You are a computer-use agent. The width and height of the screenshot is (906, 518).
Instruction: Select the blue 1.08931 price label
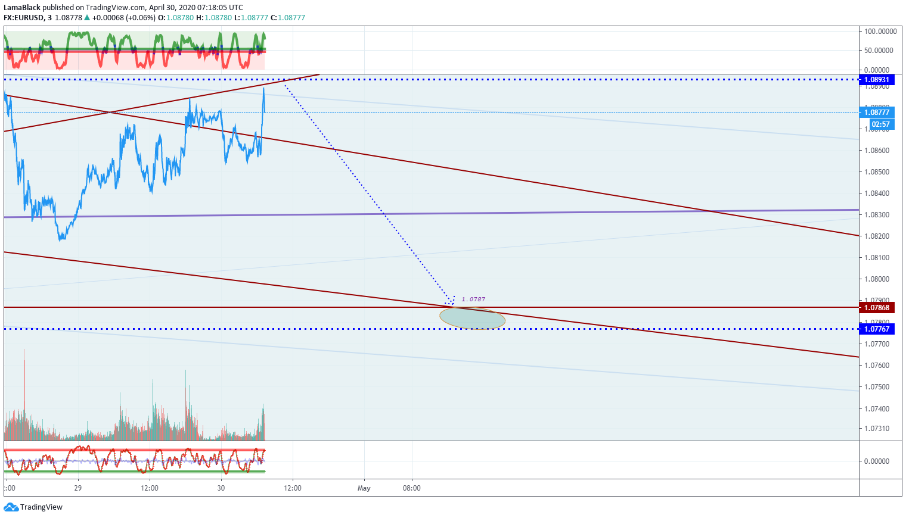coord(877,80)
